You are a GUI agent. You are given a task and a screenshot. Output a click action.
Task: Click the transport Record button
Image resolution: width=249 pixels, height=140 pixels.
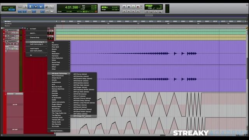[x=138, y=7]
